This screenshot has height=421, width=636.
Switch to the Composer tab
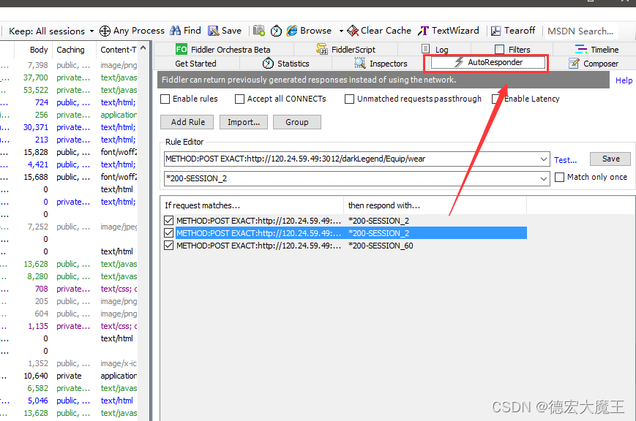point(594,64)
